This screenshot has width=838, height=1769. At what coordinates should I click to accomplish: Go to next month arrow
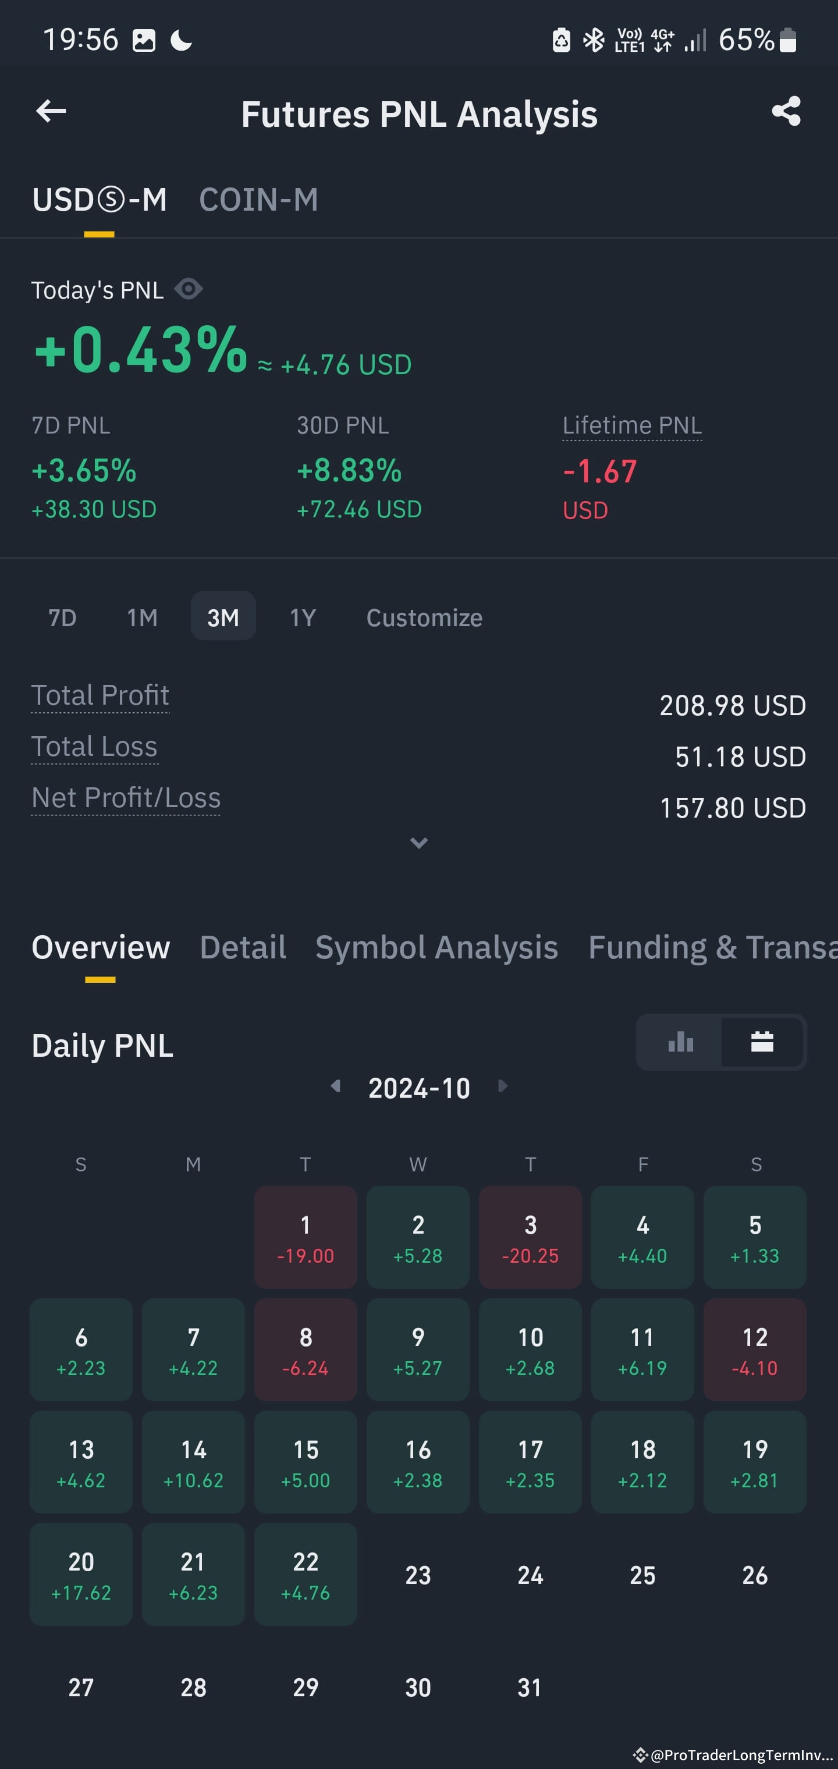(x=503, y=1086)
